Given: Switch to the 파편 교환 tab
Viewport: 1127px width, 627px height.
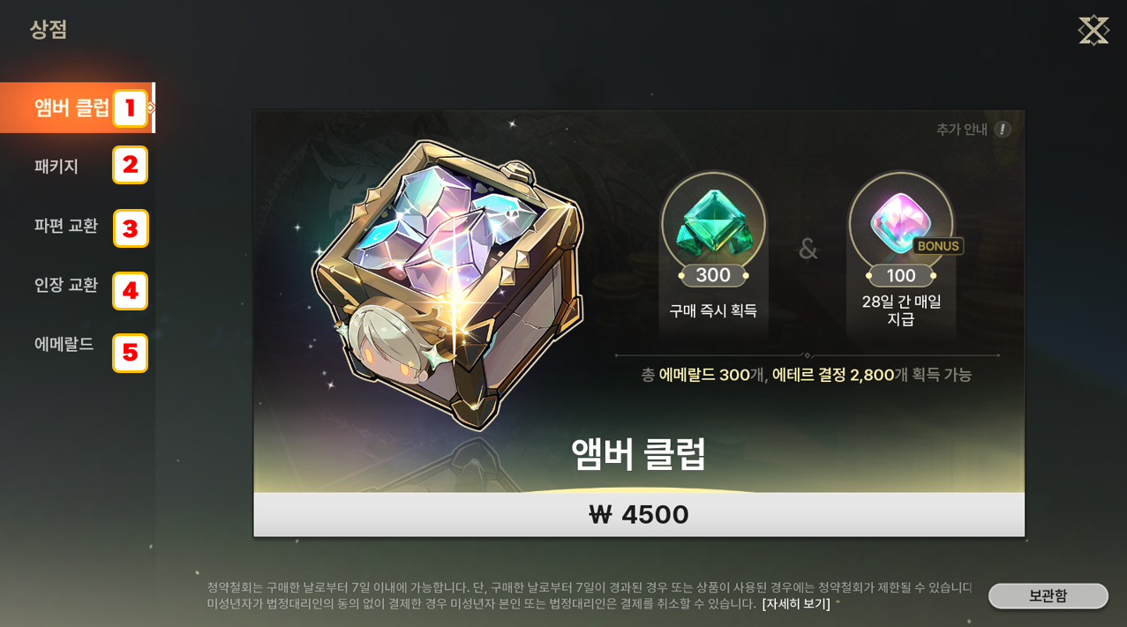Looking at the screenshot, I should point(66,226).
